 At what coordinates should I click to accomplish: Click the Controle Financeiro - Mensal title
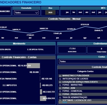click(x=64, y=19)
